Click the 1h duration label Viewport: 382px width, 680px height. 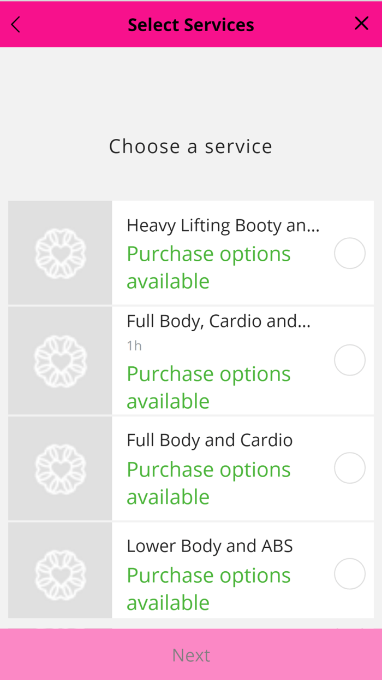click(134, 345)
